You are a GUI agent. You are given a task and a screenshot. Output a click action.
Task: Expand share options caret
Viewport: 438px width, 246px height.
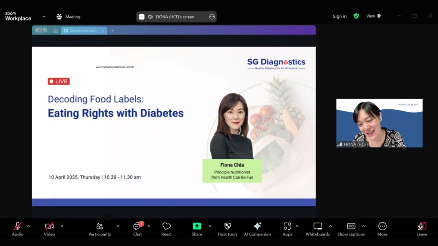pyautogui.click(x=210, y=226)
